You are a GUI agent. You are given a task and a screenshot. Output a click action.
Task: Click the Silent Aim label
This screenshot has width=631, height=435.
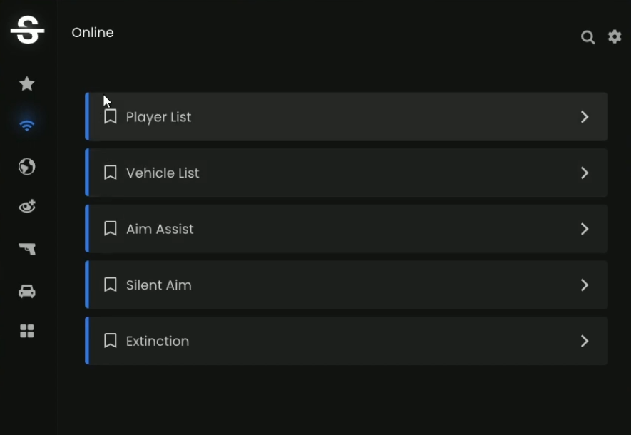point(158,285)
